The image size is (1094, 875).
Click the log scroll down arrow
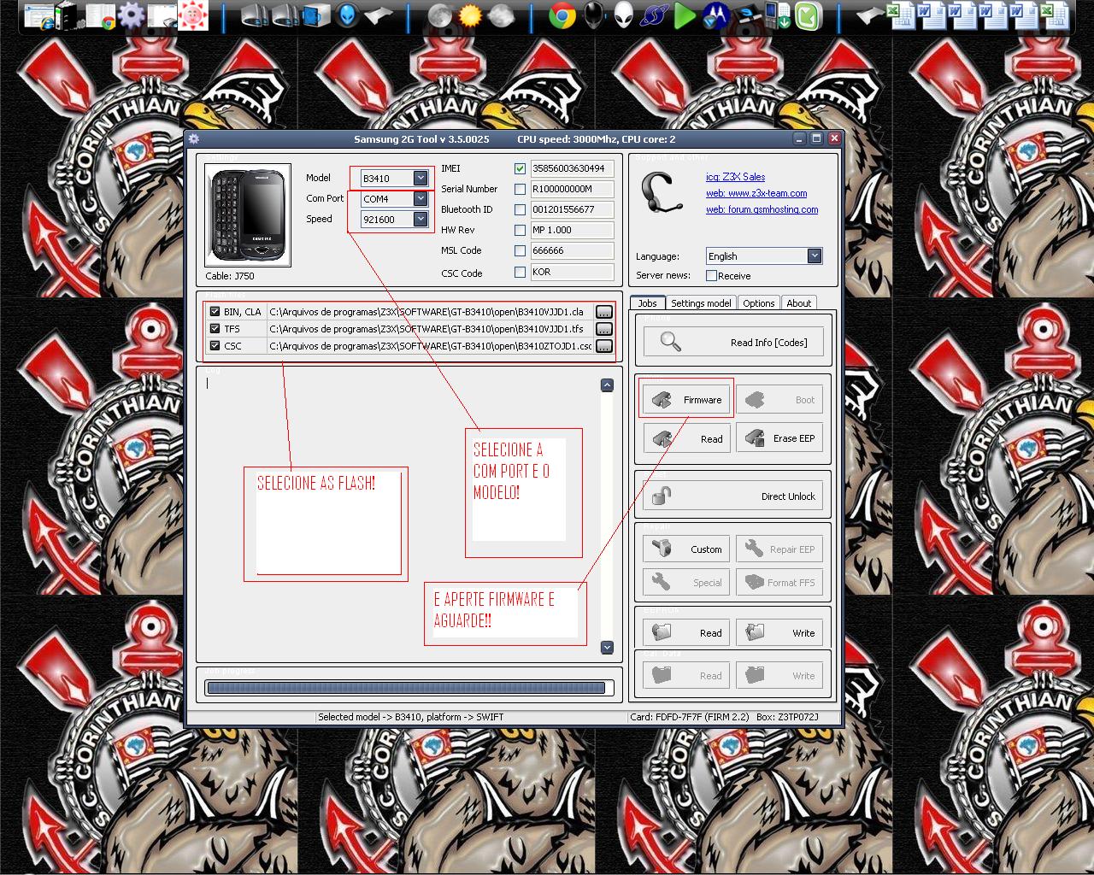click(607, 648)
